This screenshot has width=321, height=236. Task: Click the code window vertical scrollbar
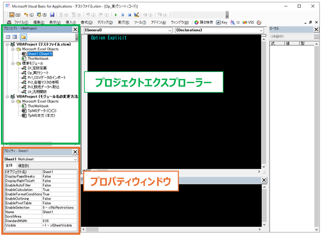click(264, 102)
